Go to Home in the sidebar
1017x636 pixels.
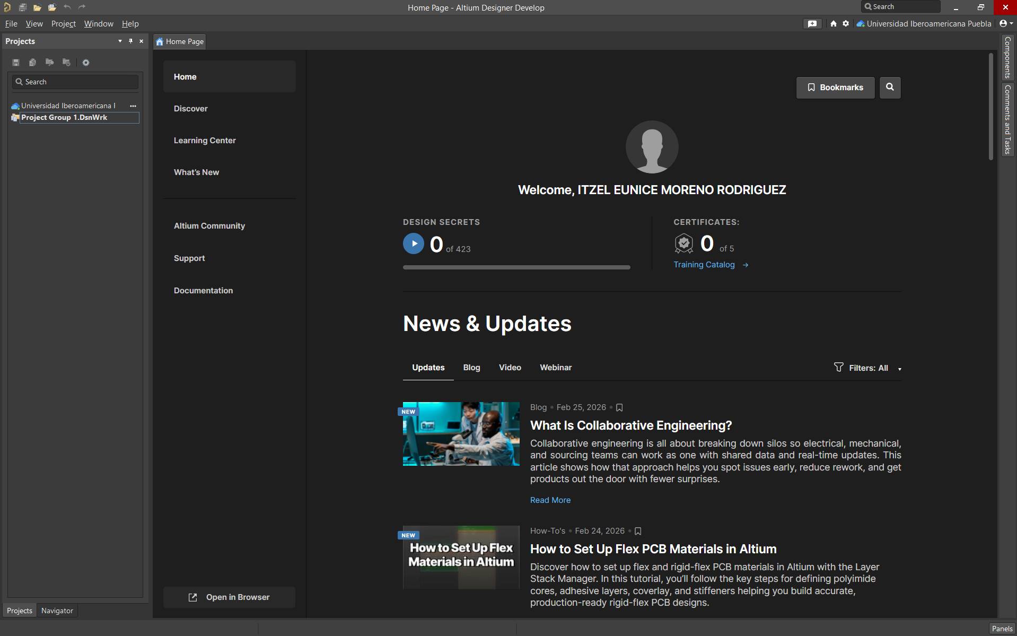229,77
